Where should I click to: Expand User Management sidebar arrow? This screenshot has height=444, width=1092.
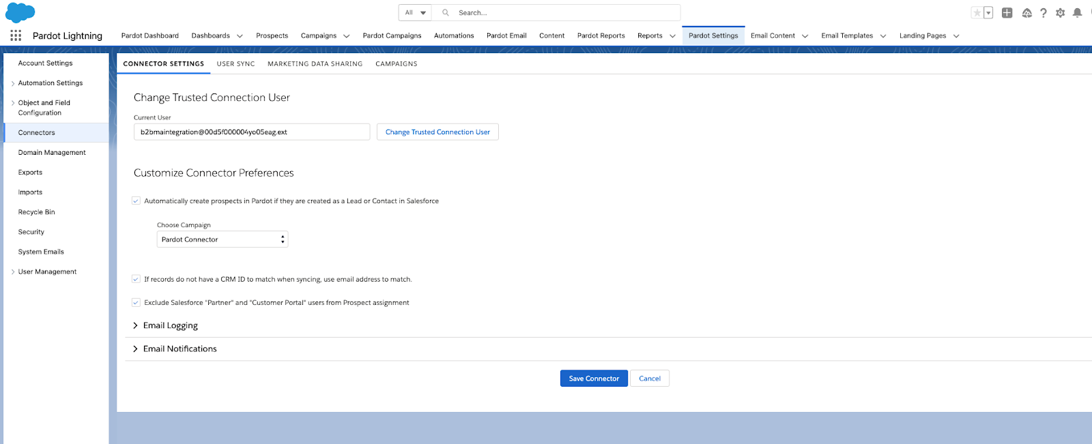click(13, 271)
